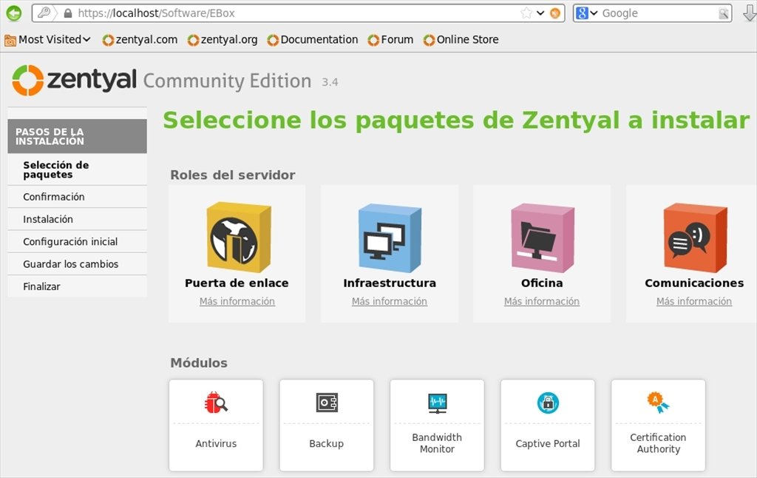757x478 pixels.
Task: Bookmark page with the star icon
Action: [x=526, y=13]
